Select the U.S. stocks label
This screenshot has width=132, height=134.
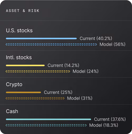coord(19,30)
